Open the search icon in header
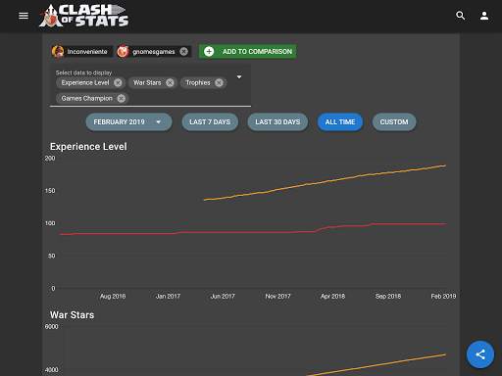Screen dimensions: 502x376 (x=461, y=16)
